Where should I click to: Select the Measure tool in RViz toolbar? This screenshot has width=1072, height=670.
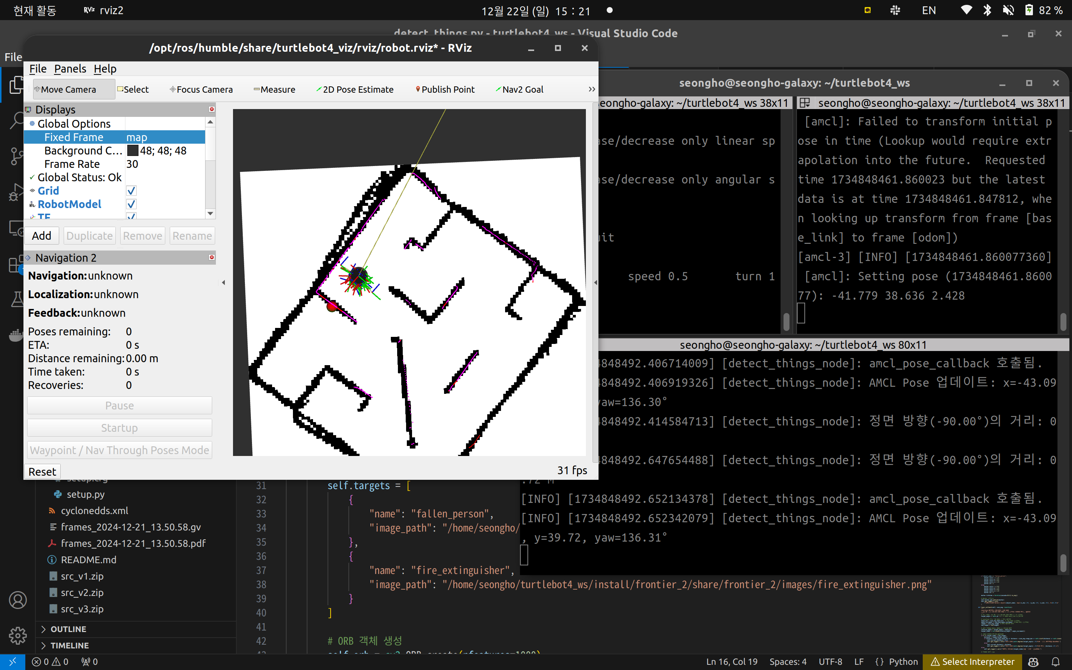274,89
